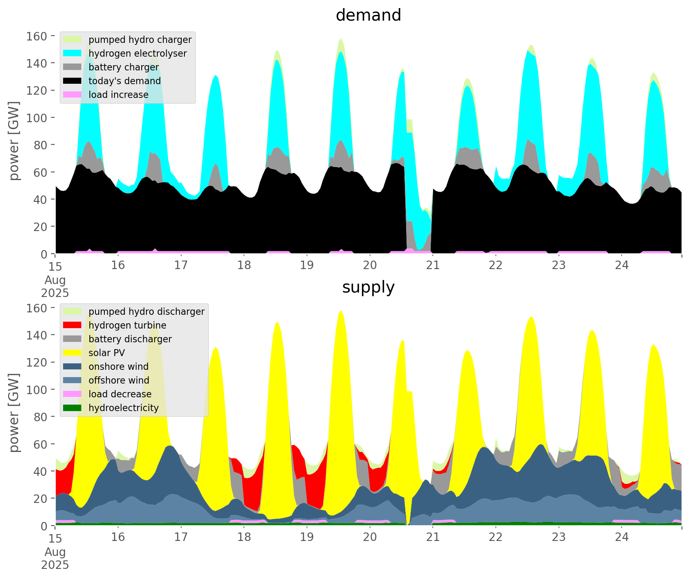Click the pink load increase legend swatch
This screenshot has height=579, width=690.
pos(73,95)
